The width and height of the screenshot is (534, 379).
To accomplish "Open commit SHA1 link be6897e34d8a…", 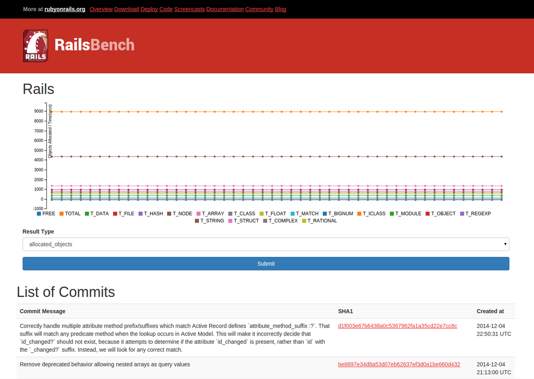I will tap(399, 365).
